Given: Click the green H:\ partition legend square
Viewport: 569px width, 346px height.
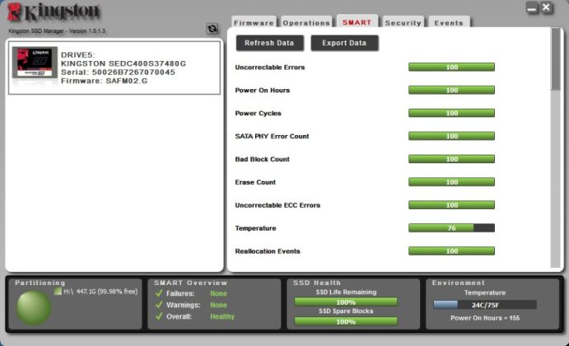Looking at the screenshot, I should tap(58, 291).
